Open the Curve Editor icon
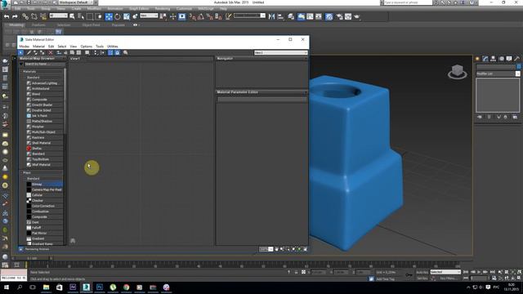The height and width of the screenshot is (294, 523). click(310, 16)
